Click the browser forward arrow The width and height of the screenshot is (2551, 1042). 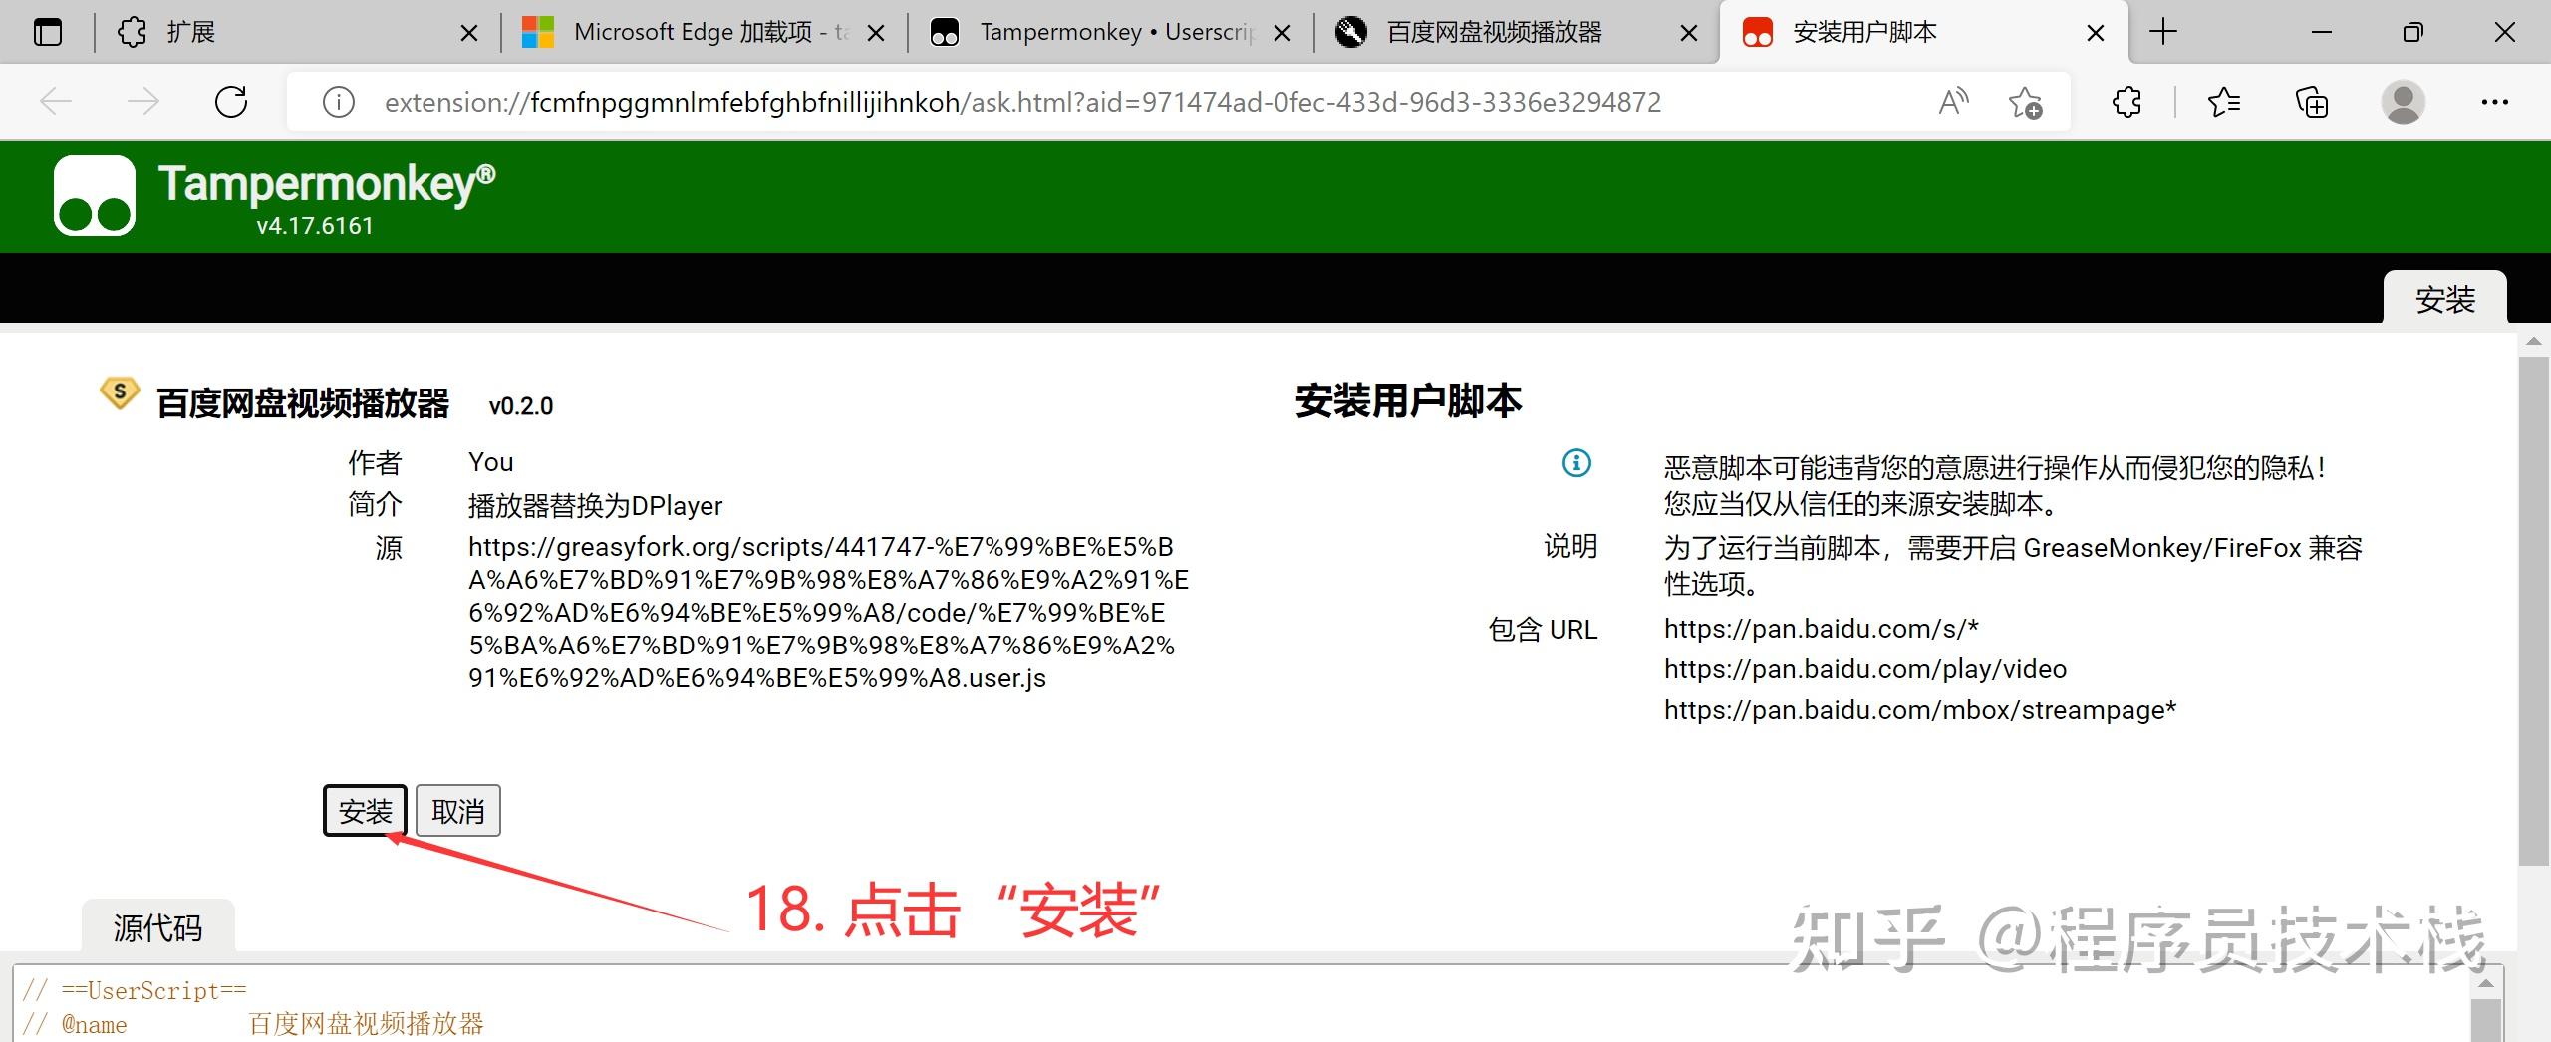click(x=143, y=102)
